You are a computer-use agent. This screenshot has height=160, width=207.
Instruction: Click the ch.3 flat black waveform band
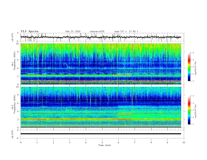(101, 134)
